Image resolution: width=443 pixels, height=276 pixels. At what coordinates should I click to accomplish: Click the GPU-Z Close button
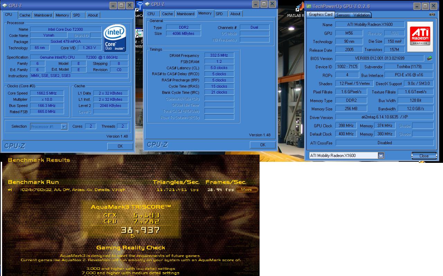(424, 156)
